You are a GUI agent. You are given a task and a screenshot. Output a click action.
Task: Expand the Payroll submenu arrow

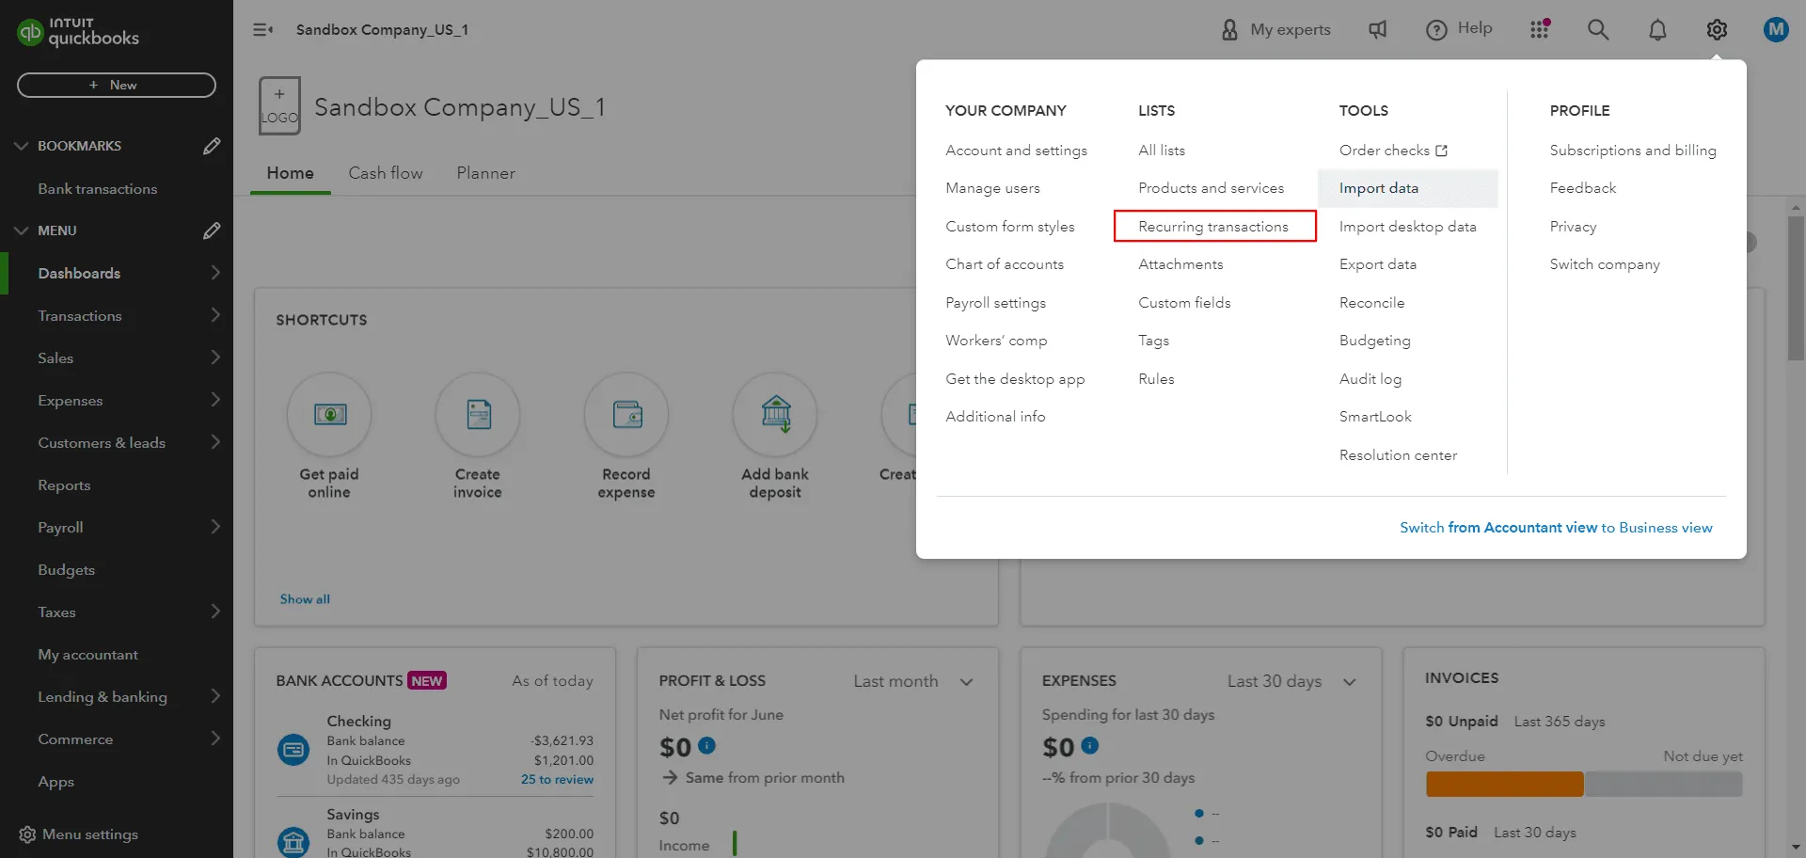point(215,527)
